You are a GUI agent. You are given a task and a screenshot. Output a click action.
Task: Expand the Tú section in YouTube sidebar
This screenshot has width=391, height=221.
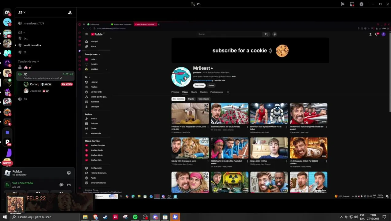point(87,77)
